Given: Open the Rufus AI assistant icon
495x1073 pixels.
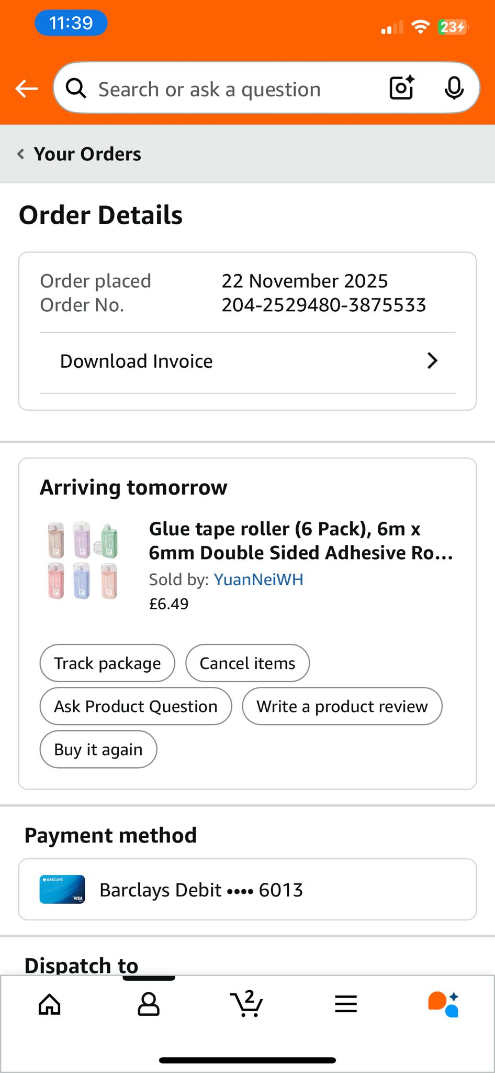Looking at the screenshot, I should tap(444, 1004).
